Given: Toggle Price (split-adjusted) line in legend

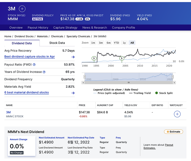Looking at the screenshot, I should [x=109, y=93].
